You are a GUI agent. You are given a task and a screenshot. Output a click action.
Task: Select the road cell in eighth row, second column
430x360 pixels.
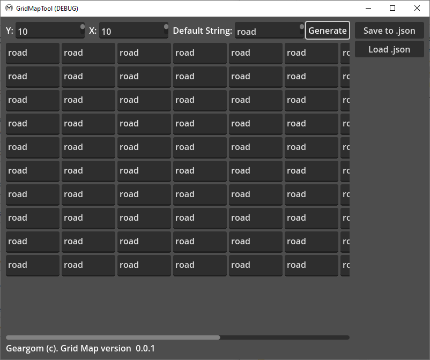(88, 218)
